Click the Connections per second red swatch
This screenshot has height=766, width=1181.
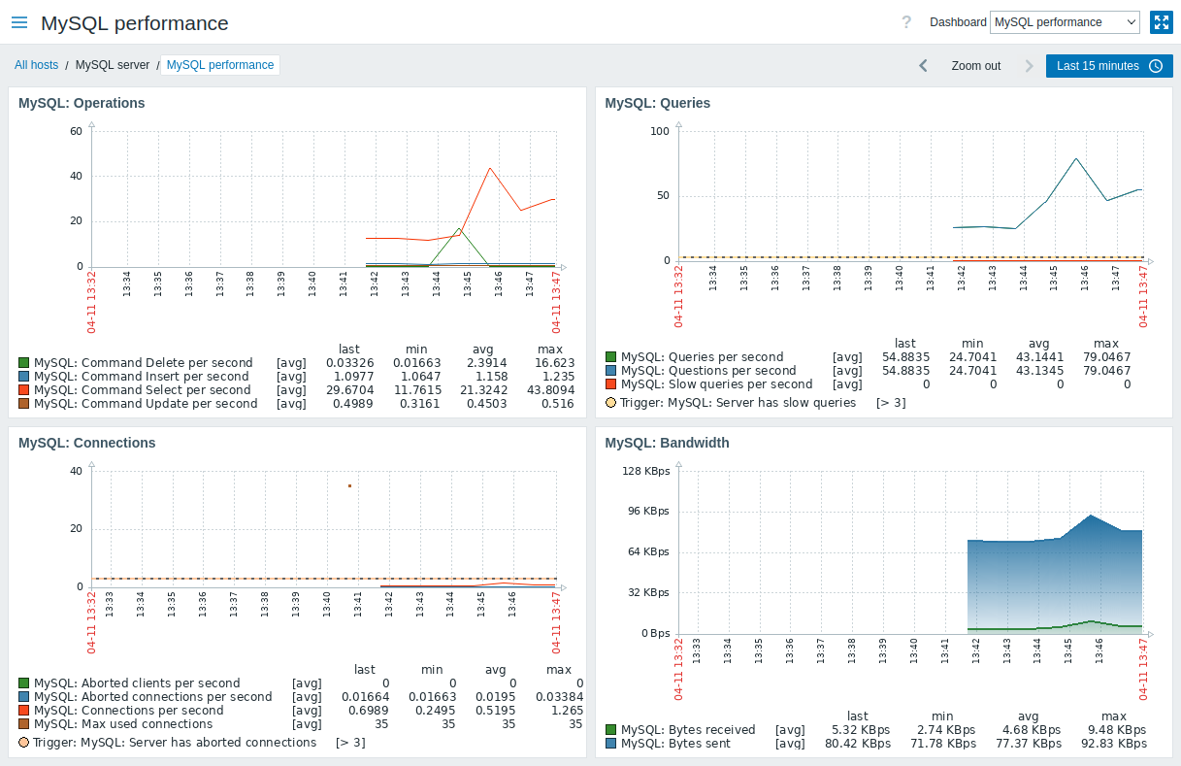[x=24, y=711]
